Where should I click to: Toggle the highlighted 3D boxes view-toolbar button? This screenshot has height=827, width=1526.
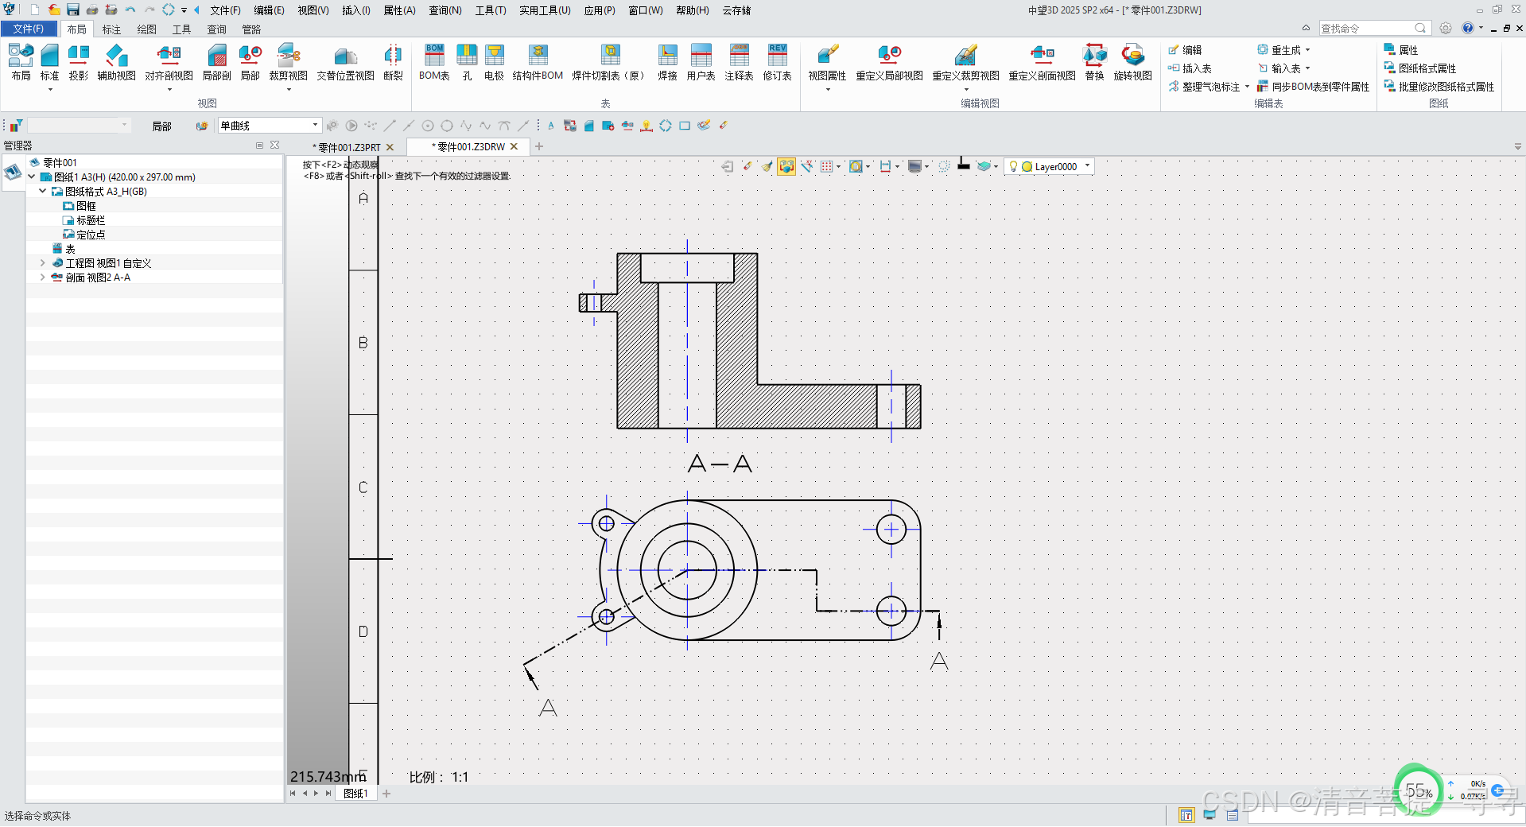click(x=786, y=166)
